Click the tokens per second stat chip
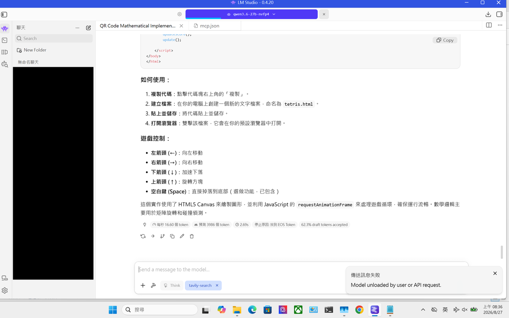Screen dimensions: 509x318 tap(170, 225)
